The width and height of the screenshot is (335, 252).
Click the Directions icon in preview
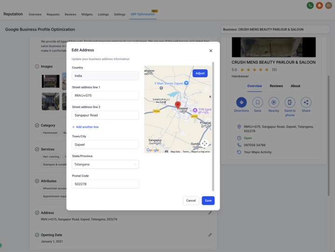tap(241, 102)
